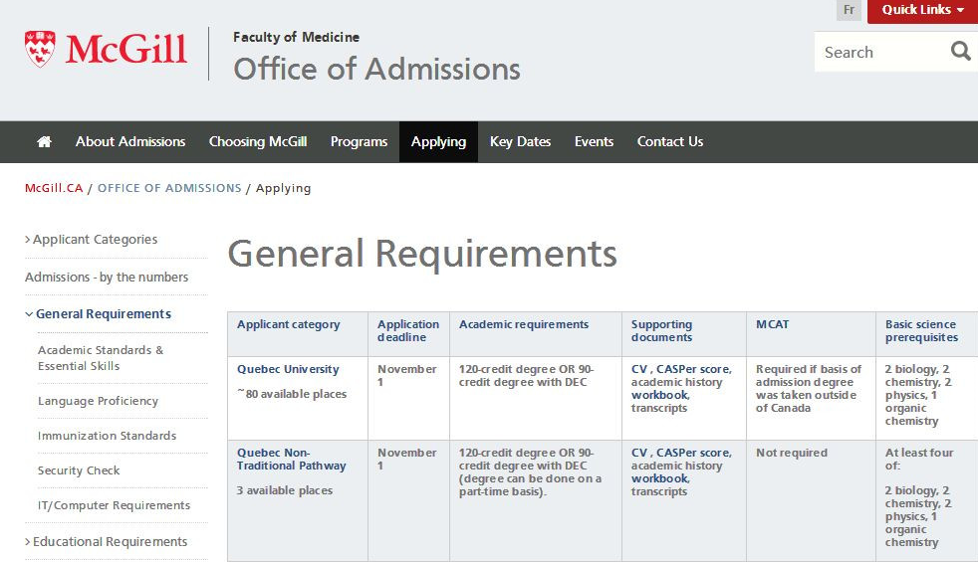This screenshot has height=562, width=978.
Task: Click the McGill logo
Action: tap(107, 51)
